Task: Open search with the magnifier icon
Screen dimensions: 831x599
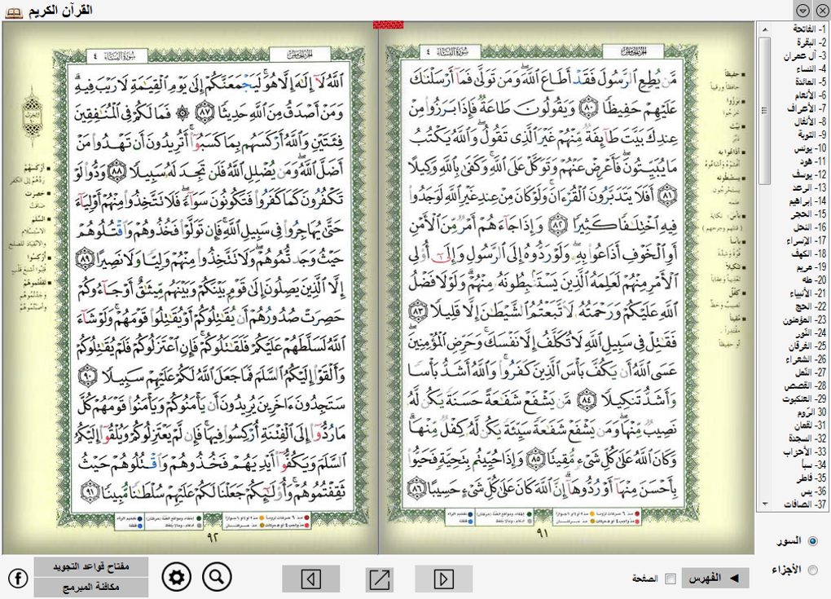Action: [x=217, y=576]
